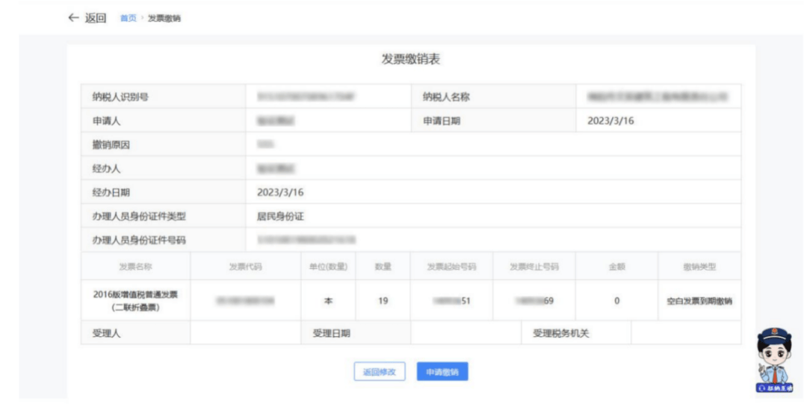807x413 pixels.
Task: Click the 申请日期 value 2023/3/16
Action: click(610, 121)
